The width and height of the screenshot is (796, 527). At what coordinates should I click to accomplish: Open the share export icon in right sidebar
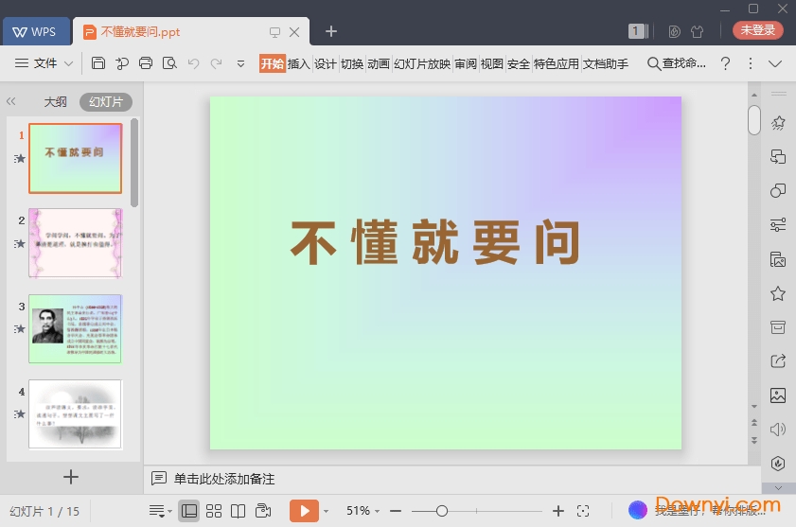point(778,361)
